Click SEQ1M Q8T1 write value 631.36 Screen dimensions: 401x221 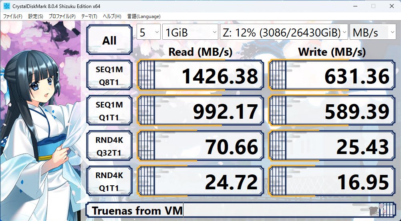click(x=332, y=75)
